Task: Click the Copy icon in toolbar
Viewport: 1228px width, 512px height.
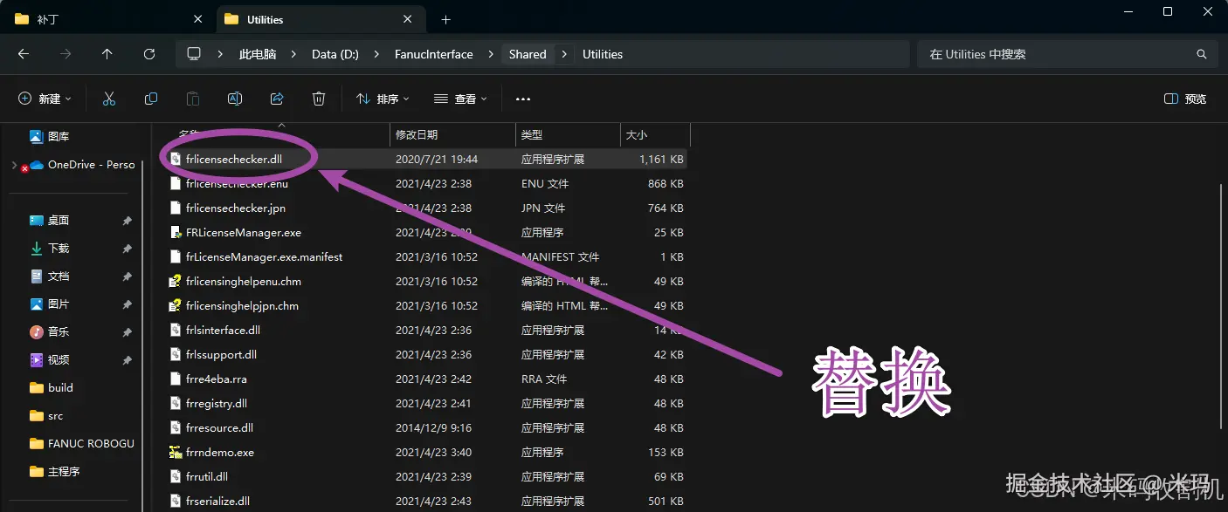Action: [151, 99]
